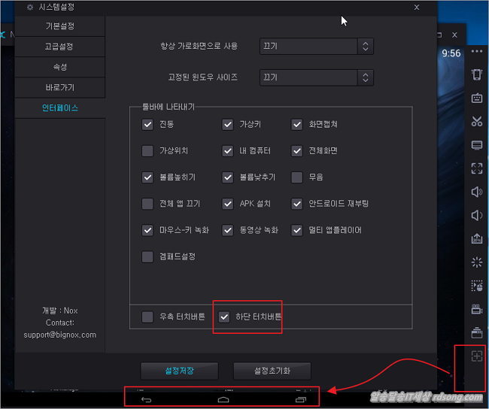Switch to the 속성 tab

(x=60, y=67)
